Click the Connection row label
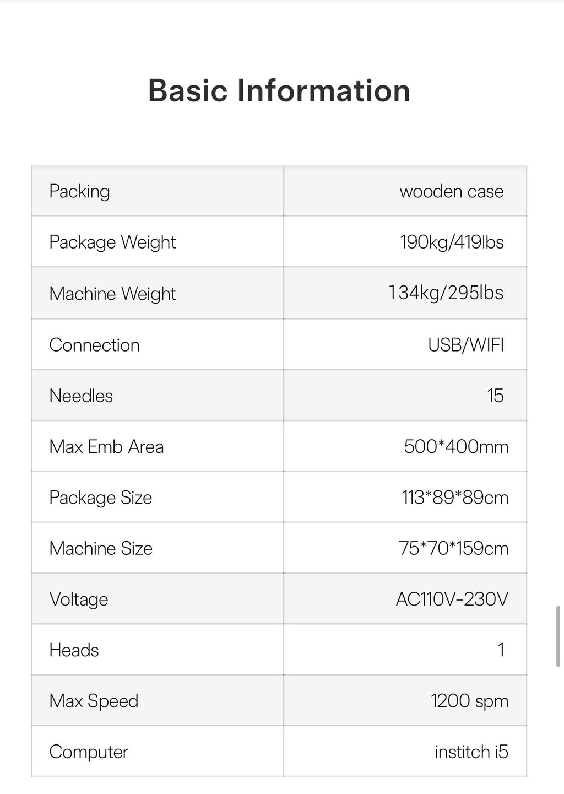Image resolution: width=564 pixels, height=794 pixels. 94,345
